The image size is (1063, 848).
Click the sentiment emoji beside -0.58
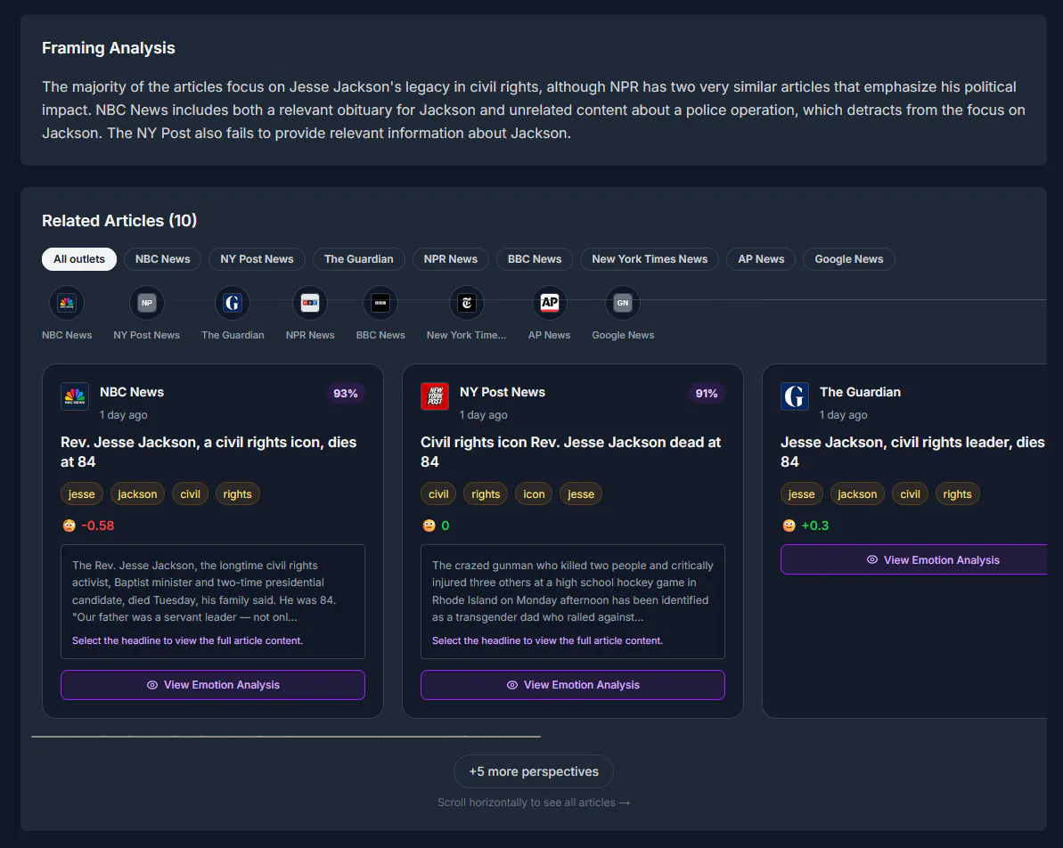point(69,526)
